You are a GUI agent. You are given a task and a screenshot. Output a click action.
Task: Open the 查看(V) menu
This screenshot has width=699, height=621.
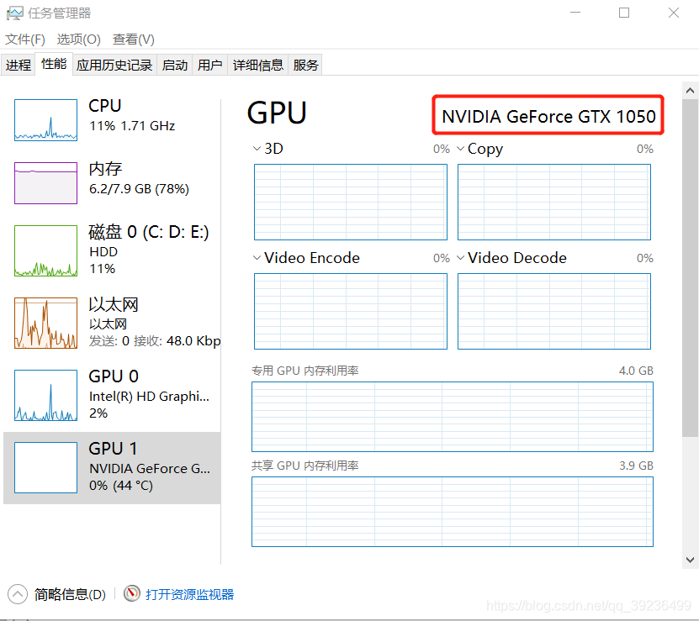coord(133,39)
